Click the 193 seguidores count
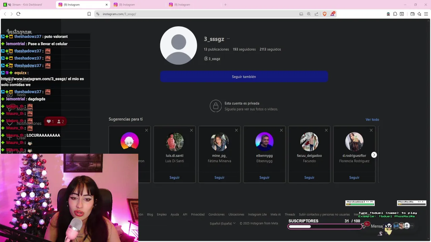 pyautogui.click(x=244, y=49)
